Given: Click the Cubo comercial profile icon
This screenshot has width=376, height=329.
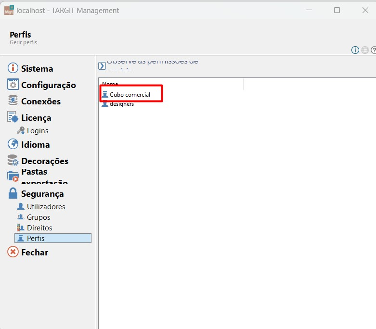Looking at the screenshot, I should (x=105, y=94).
